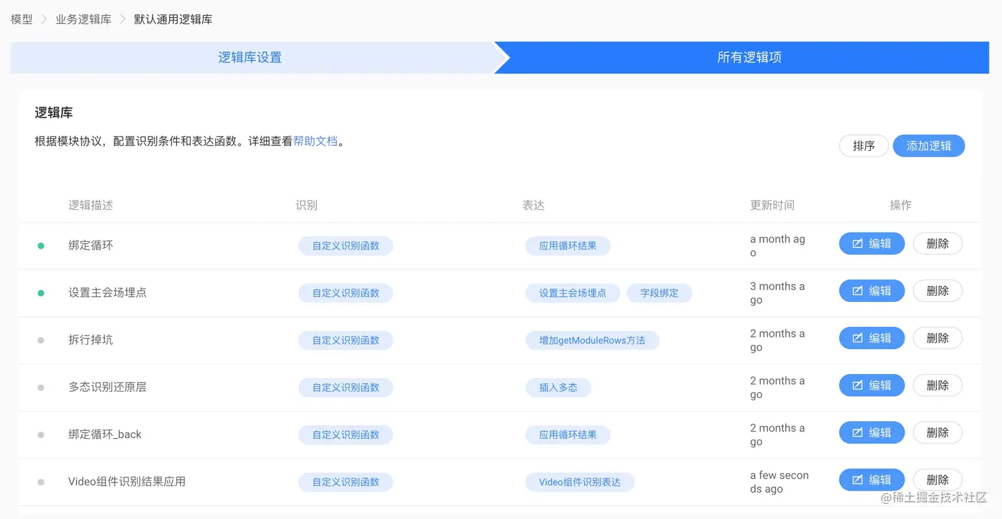Click green status dot of 设置主会场埋点
This screenshot has width=1002, height=519.
coord(40,293)
